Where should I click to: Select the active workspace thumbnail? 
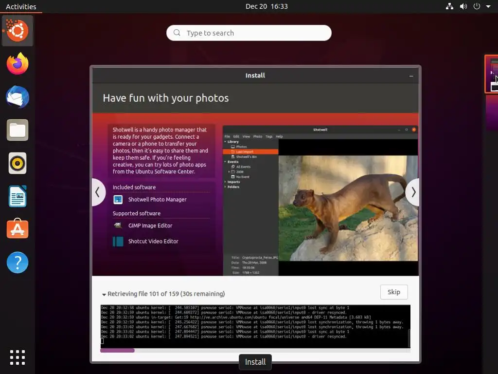[491, 74]
